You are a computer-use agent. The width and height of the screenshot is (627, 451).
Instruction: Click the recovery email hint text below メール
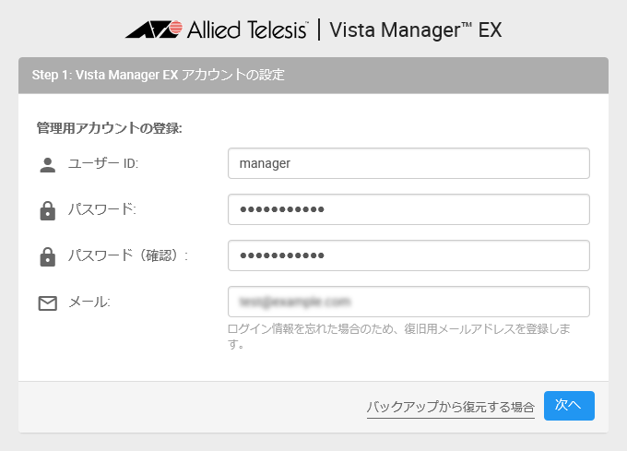click(398, 337)
